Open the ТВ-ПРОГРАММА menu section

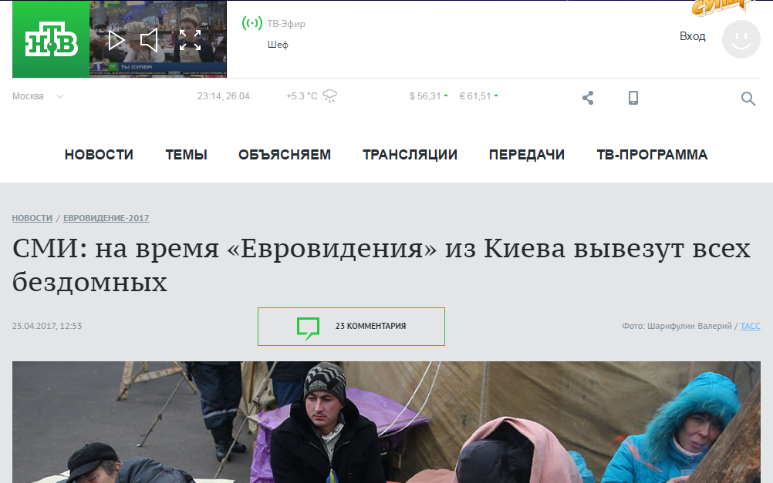pyautogui.click(x=652, y=155)
